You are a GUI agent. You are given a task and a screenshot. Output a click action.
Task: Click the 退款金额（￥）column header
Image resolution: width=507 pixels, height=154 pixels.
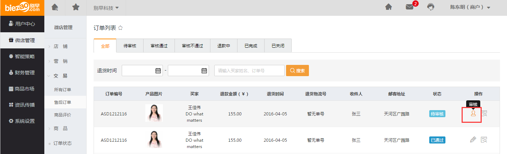pos(234,94)
